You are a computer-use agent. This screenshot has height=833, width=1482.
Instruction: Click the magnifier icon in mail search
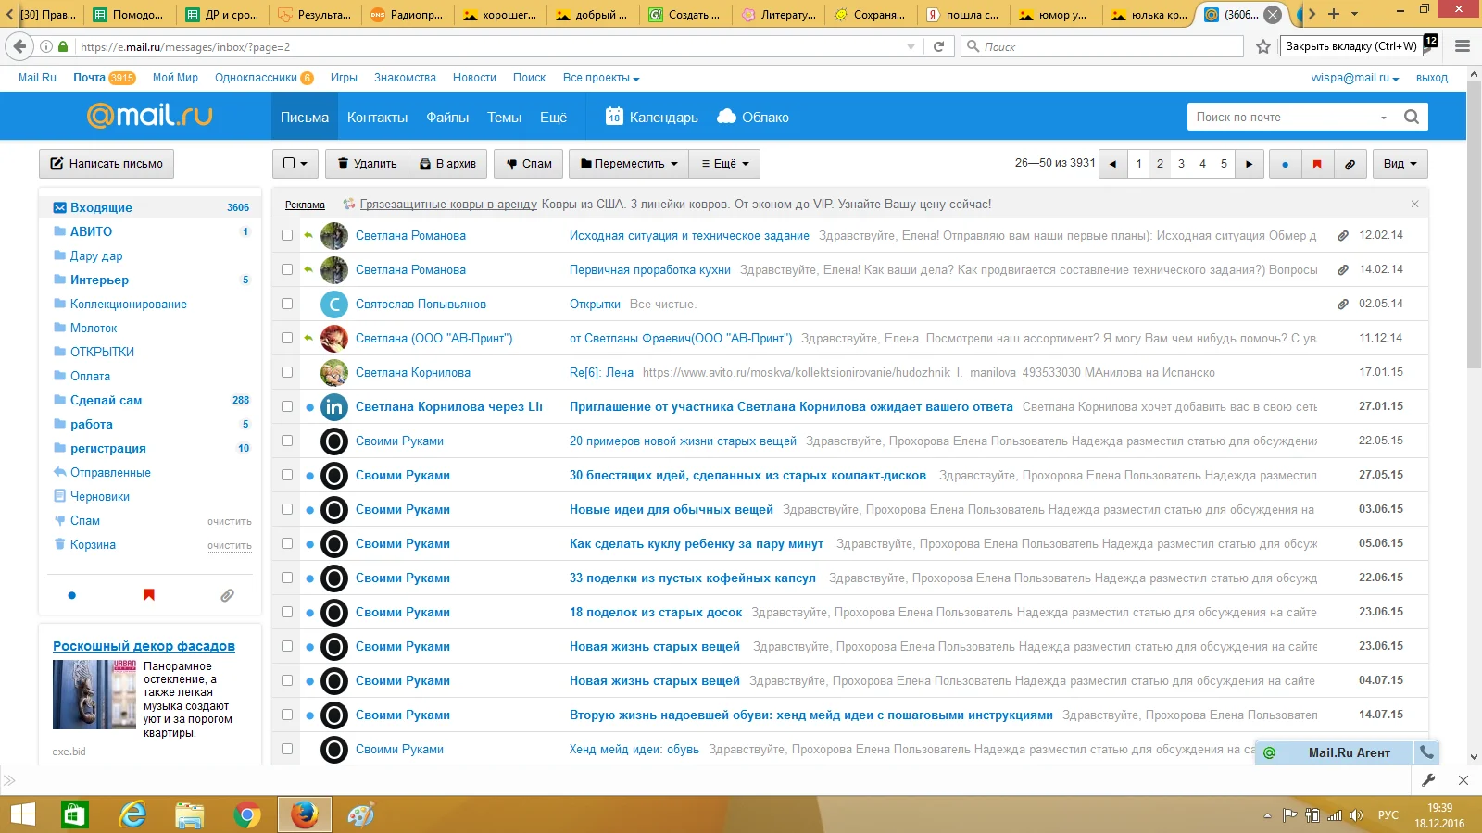(x=1412, y=117)
